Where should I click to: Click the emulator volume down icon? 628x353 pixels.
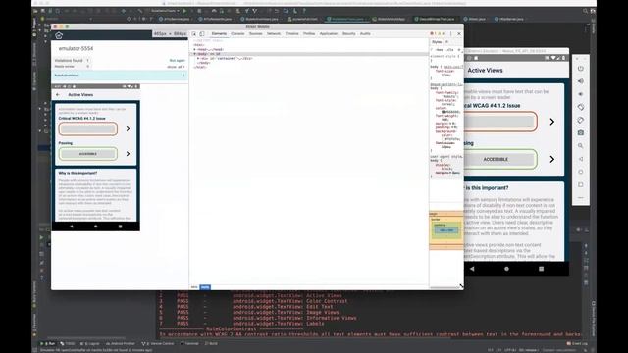pyautogui.click(x=580, y=94)
